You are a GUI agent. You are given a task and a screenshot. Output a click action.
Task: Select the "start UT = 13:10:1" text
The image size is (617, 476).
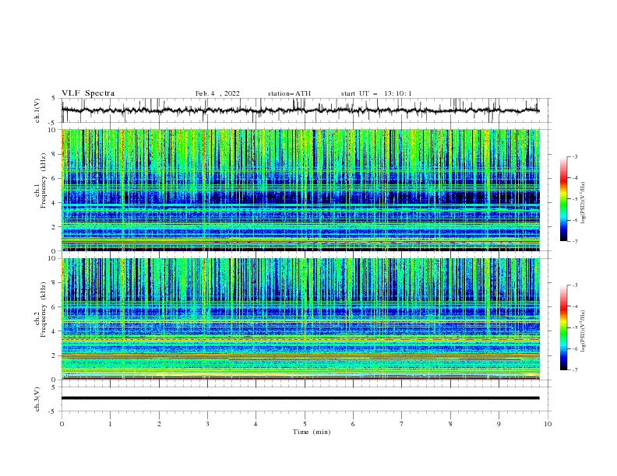click(376, 93)
